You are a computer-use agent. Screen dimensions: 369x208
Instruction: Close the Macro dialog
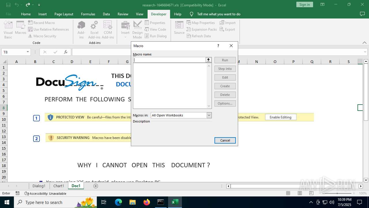[231, 46]
